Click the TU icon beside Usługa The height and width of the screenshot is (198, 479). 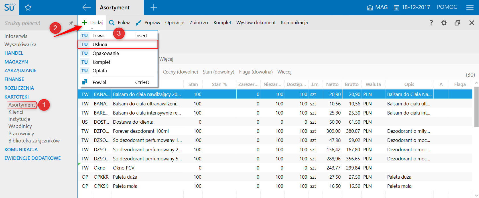[84, 44]
